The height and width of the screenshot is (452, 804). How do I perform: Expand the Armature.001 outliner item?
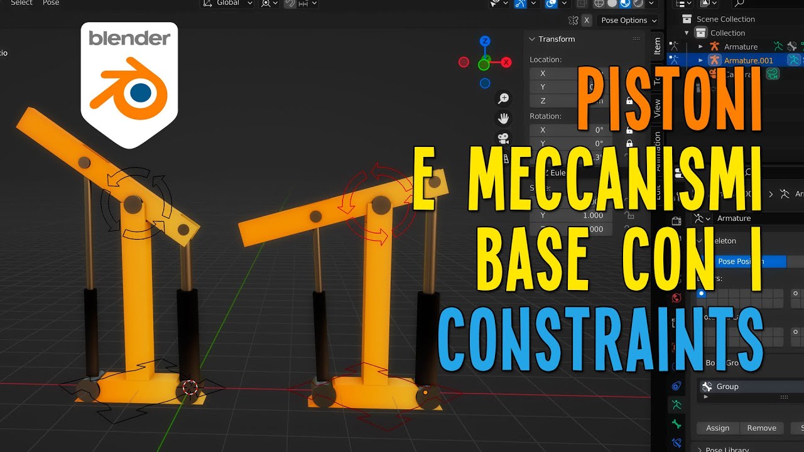(701, 60)
